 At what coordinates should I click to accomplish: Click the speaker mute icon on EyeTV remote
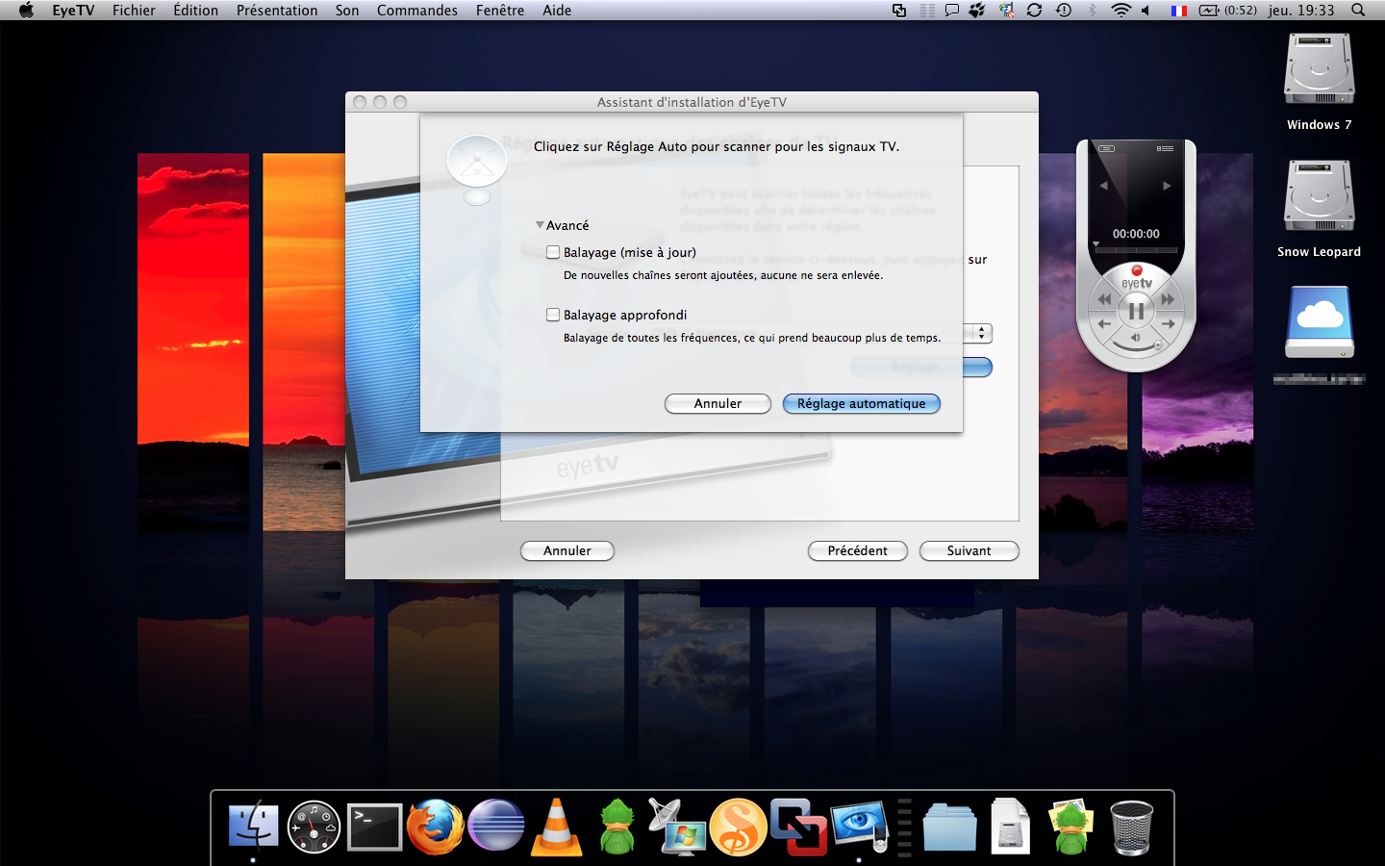(x=1136, y=338)
